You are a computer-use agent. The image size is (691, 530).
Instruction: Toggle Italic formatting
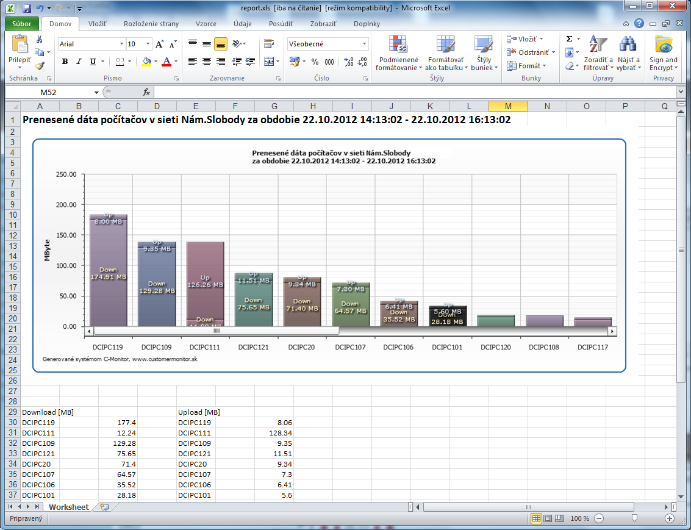79,62
